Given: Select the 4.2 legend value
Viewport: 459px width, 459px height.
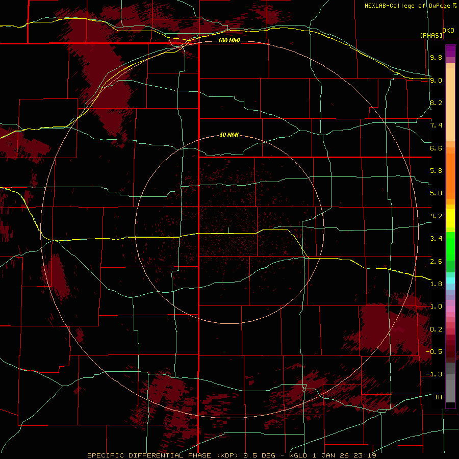Looking at the screenshot, I should point(436,216).
